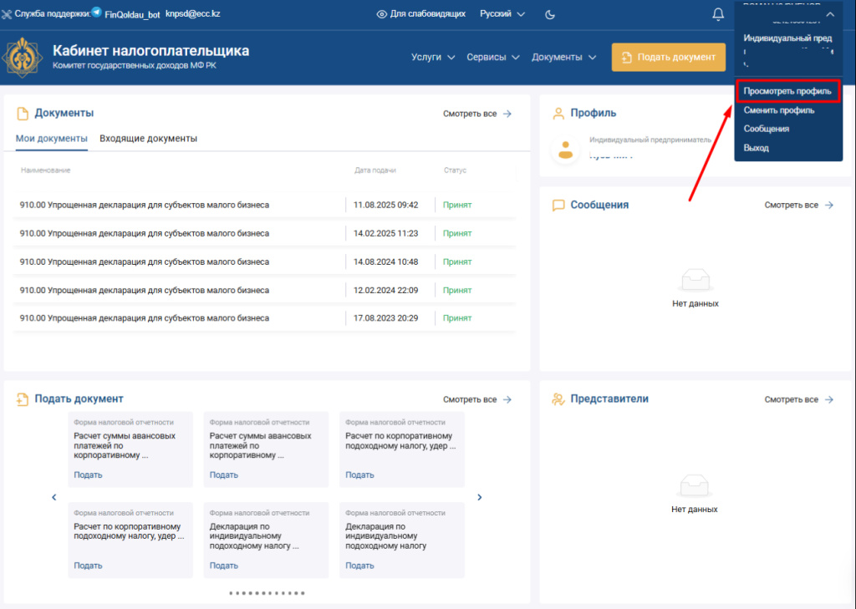Open the Русский language dropdown
Screen dimensions: 856x609
[x=502, y=14]
